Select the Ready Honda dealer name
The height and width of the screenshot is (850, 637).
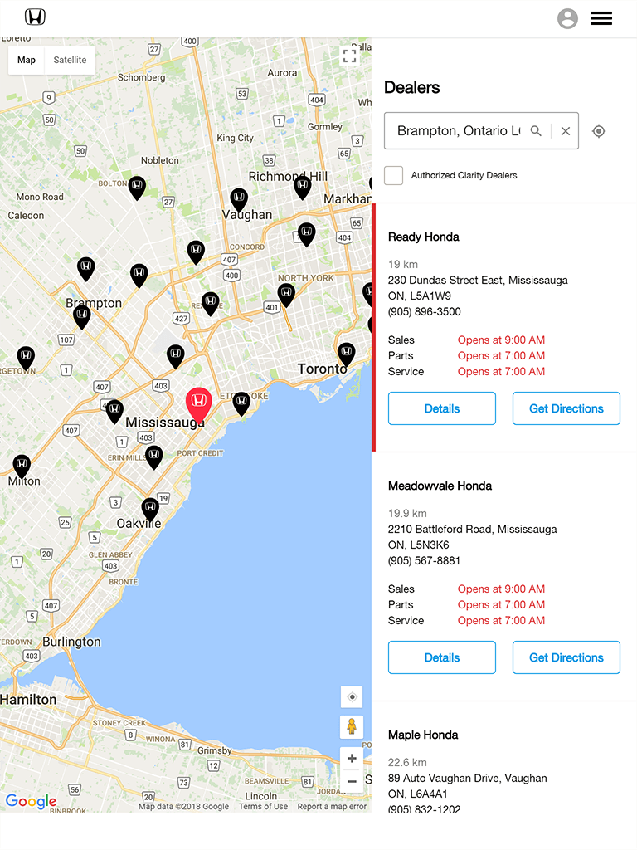coord(424,237)
